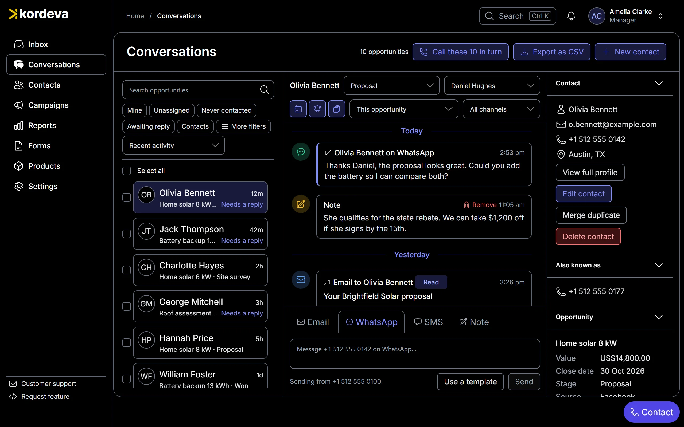Switch to the Email compose tab
Image resolution: width=684 pixels, height=427 pixels.
(313, 322)
